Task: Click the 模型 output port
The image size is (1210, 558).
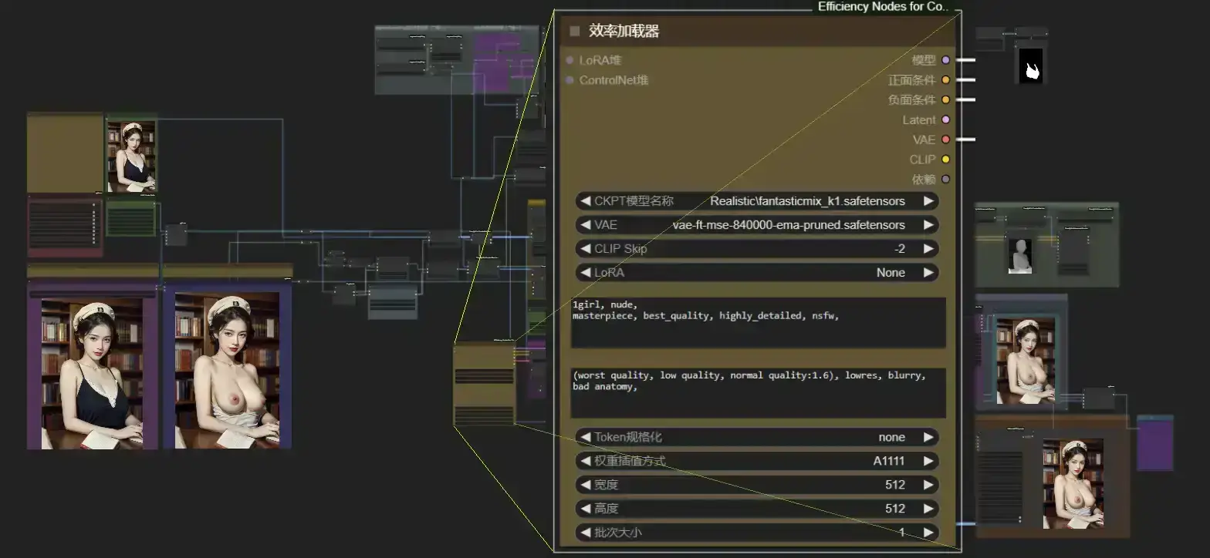Action: (945, 60)
